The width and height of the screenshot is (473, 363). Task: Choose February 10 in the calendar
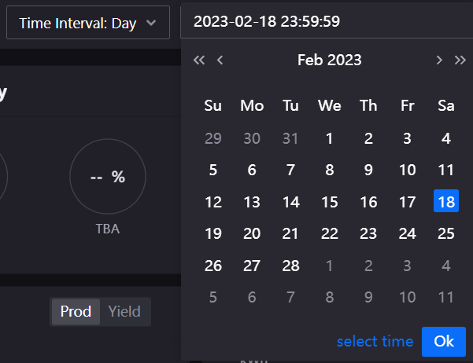click(407, 170)
